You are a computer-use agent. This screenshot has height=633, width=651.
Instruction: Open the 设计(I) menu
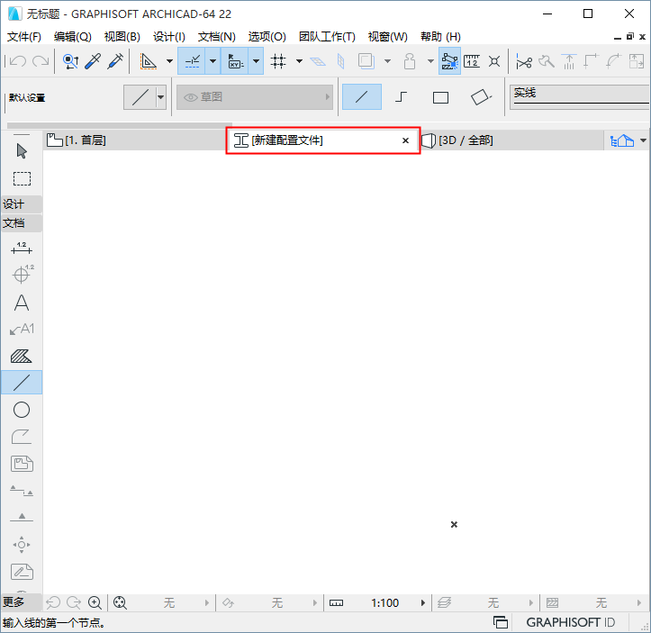click(168, 37)
